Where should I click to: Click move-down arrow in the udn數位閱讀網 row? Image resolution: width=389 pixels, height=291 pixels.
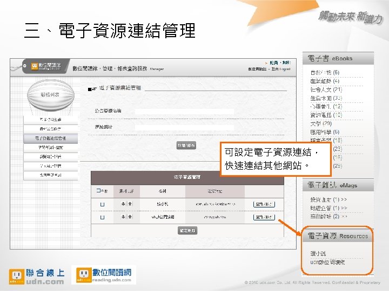tap(123, 217)
